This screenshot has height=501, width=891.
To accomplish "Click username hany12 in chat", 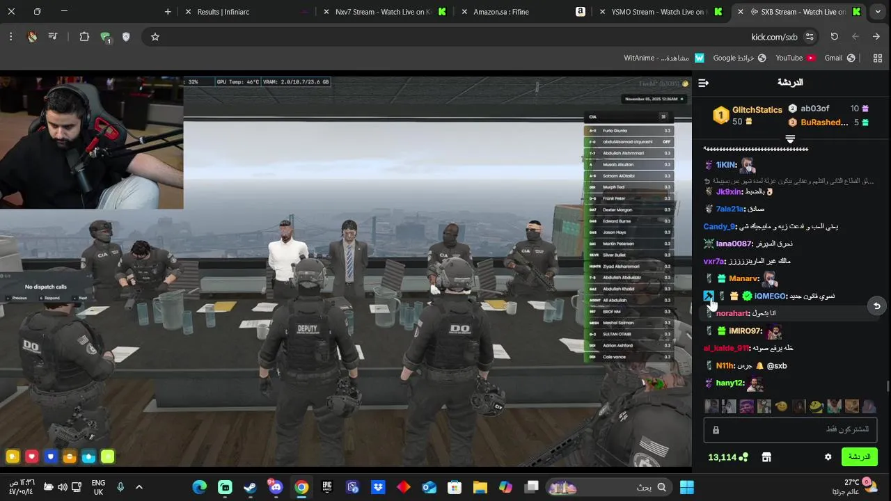I will point(730,383).
